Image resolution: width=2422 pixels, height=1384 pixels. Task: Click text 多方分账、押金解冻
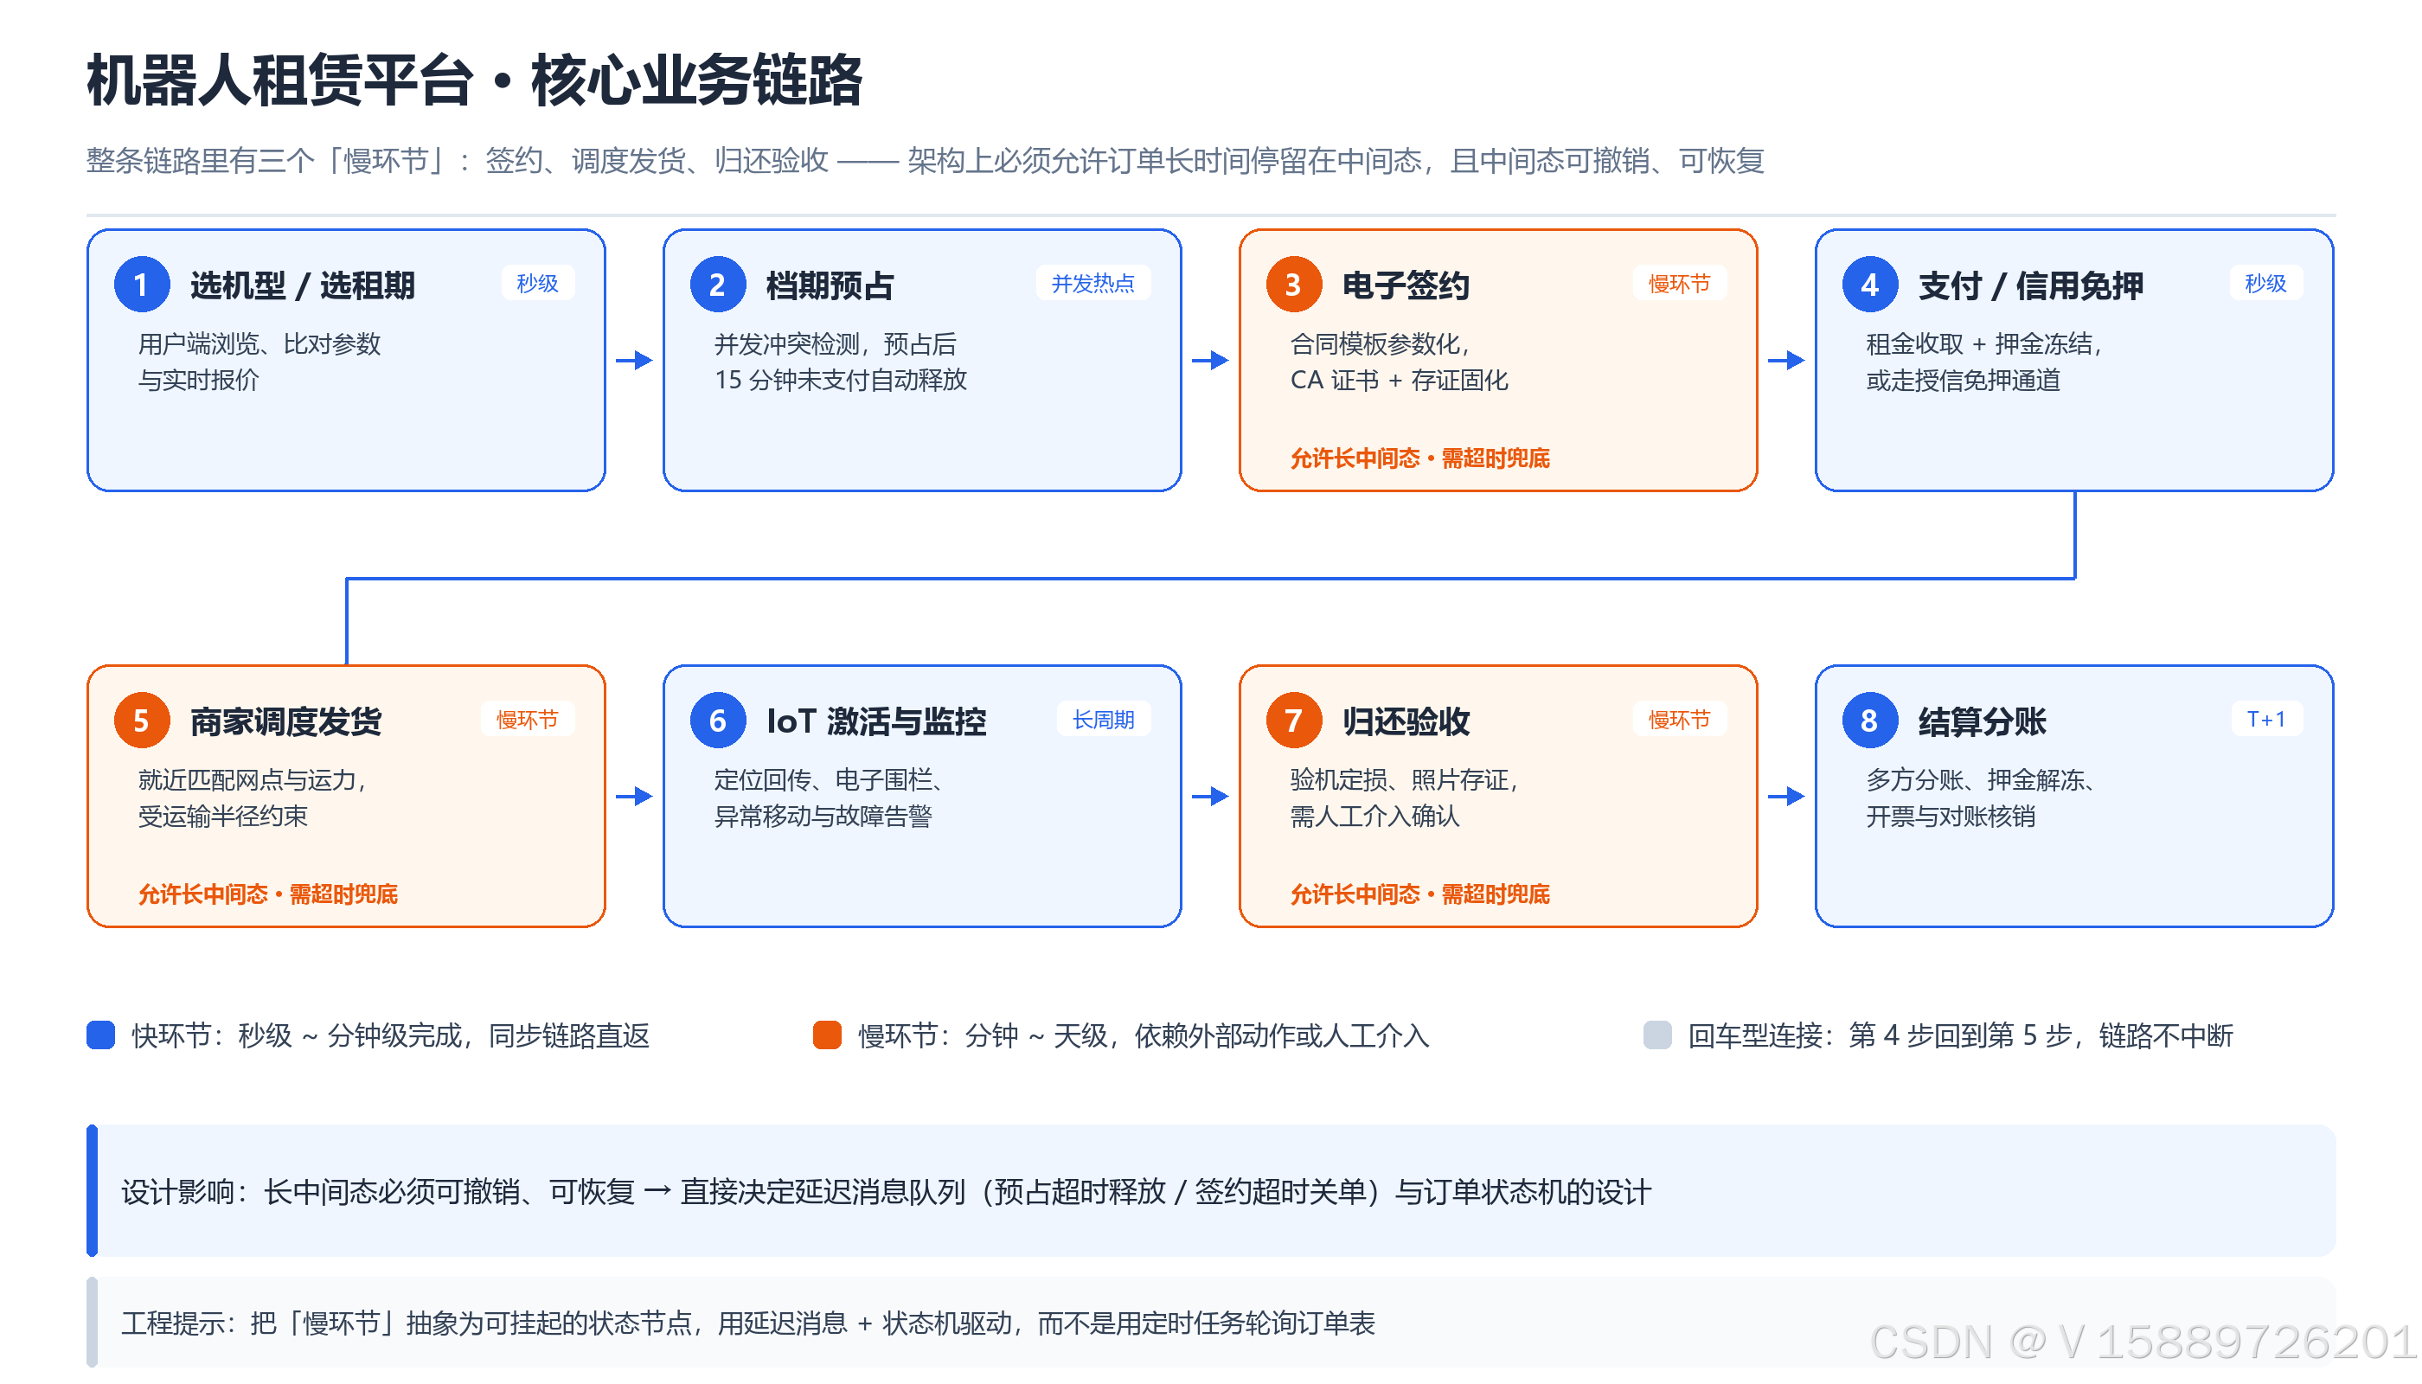click(x=1981, y=780)
